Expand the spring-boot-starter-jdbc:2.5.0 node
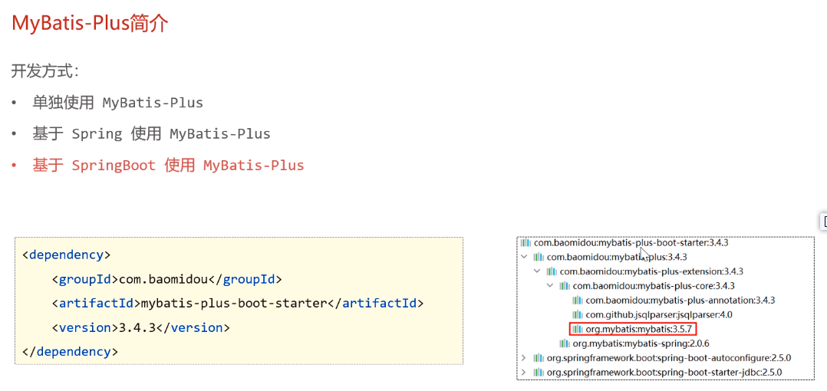Viewport: 827px width, 391px height. point(524,372)
